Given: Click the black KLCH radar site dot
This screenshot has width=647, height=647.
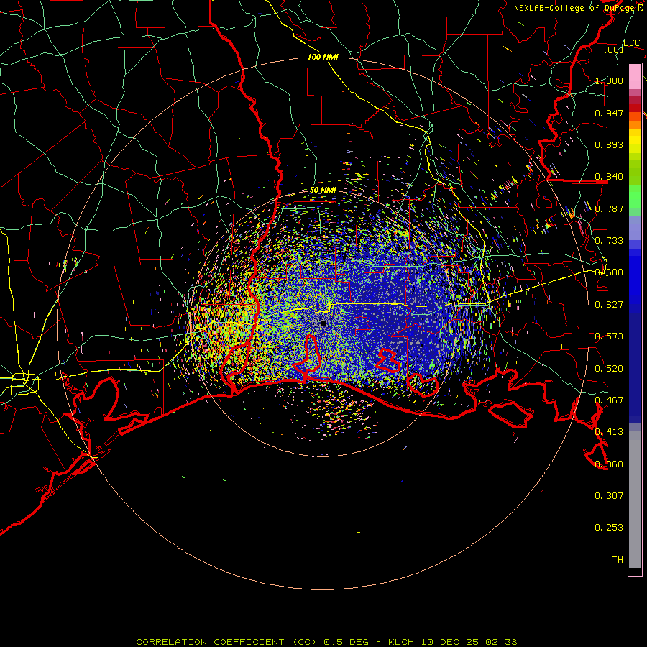Looking at the screenshot, I should [323, 324].
